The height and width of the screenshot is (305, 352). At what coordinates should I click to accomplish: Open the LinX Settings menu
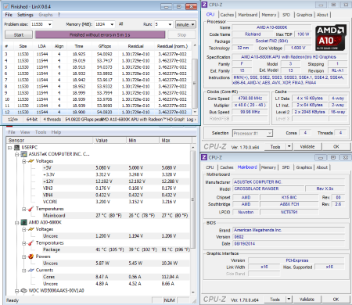click(25, 15)
